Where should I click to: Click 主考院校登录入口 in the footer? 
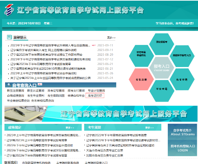tap(96, 163)
